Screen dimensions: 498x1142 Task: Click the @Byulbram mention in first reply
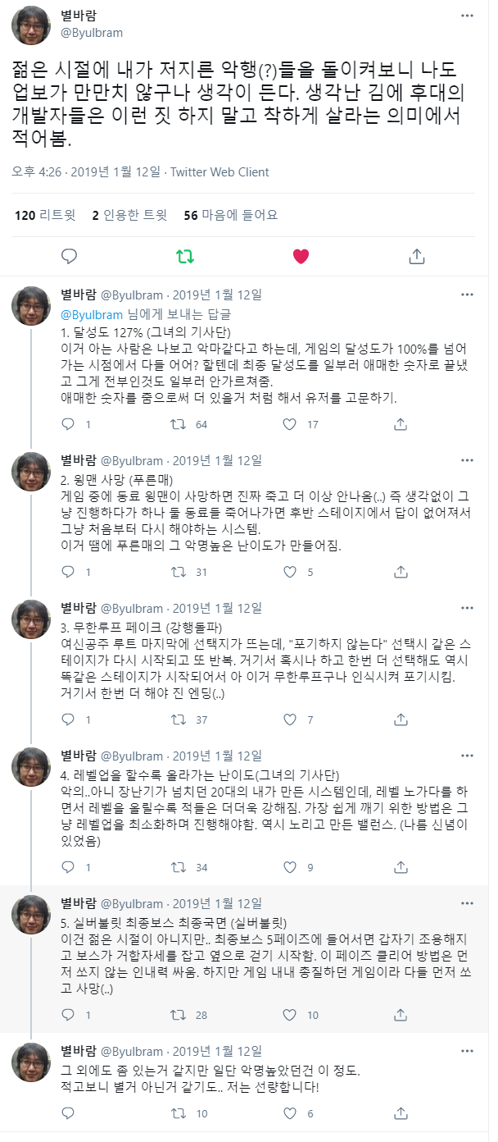pos(93,315)
